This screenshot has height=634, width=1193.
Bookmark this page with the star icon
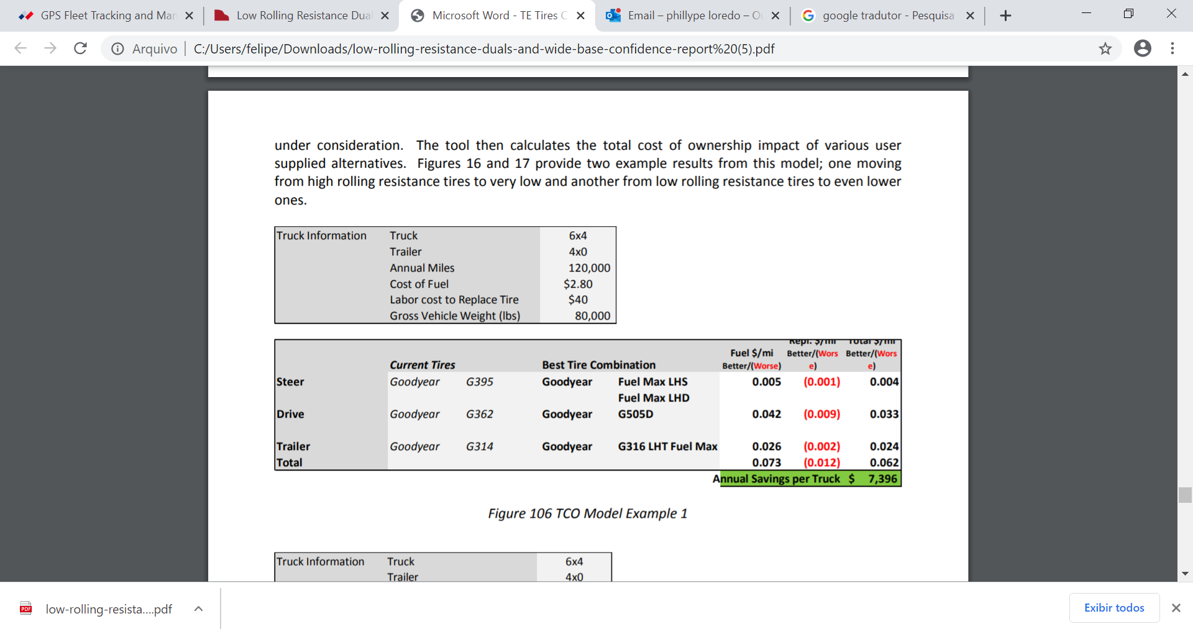[x=1105, y=48]
